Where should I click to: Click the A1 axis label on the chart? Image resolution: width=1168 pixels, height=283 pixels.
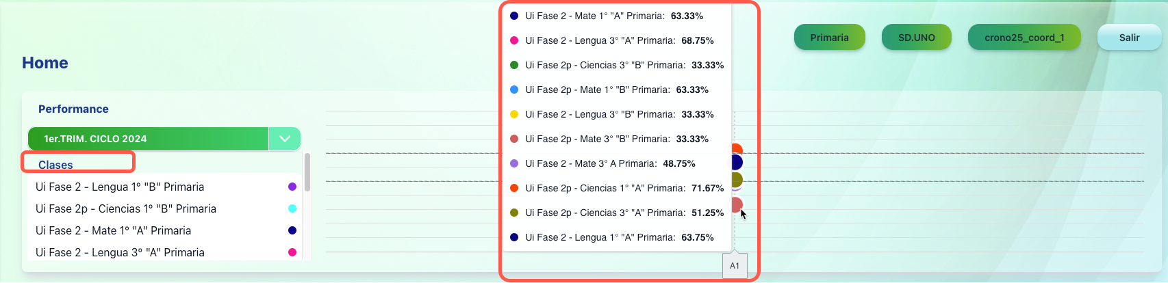pos(735,266)
